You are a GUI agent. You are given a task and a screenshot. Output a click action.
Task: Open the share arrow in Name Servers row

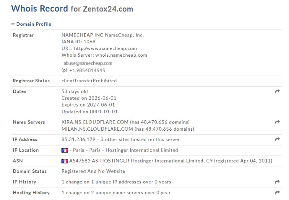277,122
